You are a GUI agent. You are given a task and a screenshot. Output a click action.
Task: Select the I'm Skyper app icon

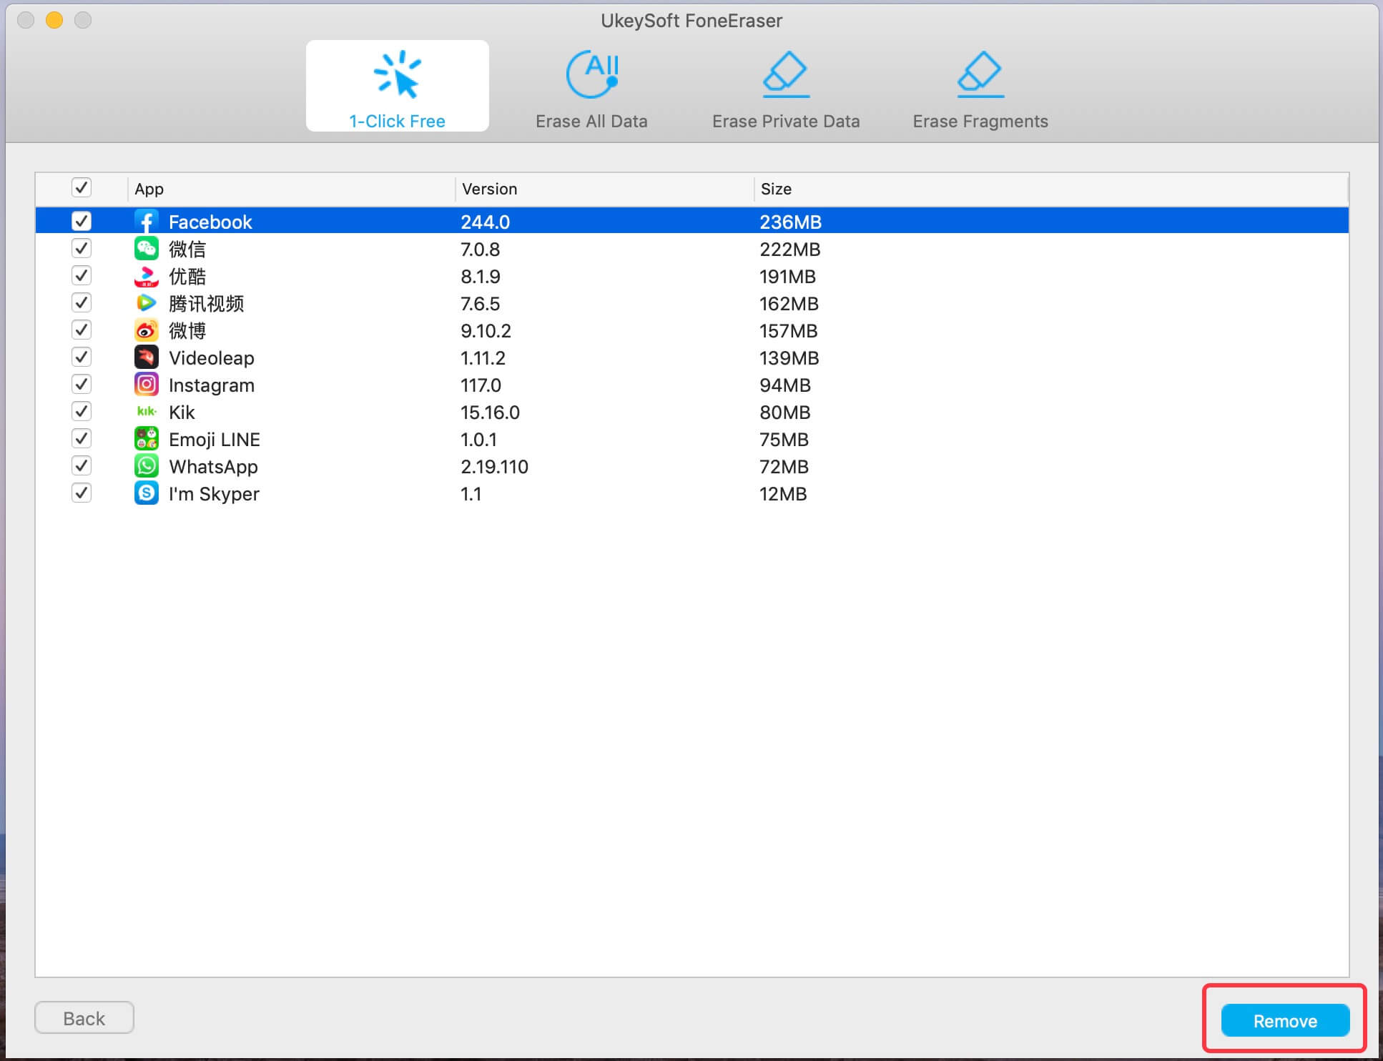pyautogui.click(x=147, y=493)
